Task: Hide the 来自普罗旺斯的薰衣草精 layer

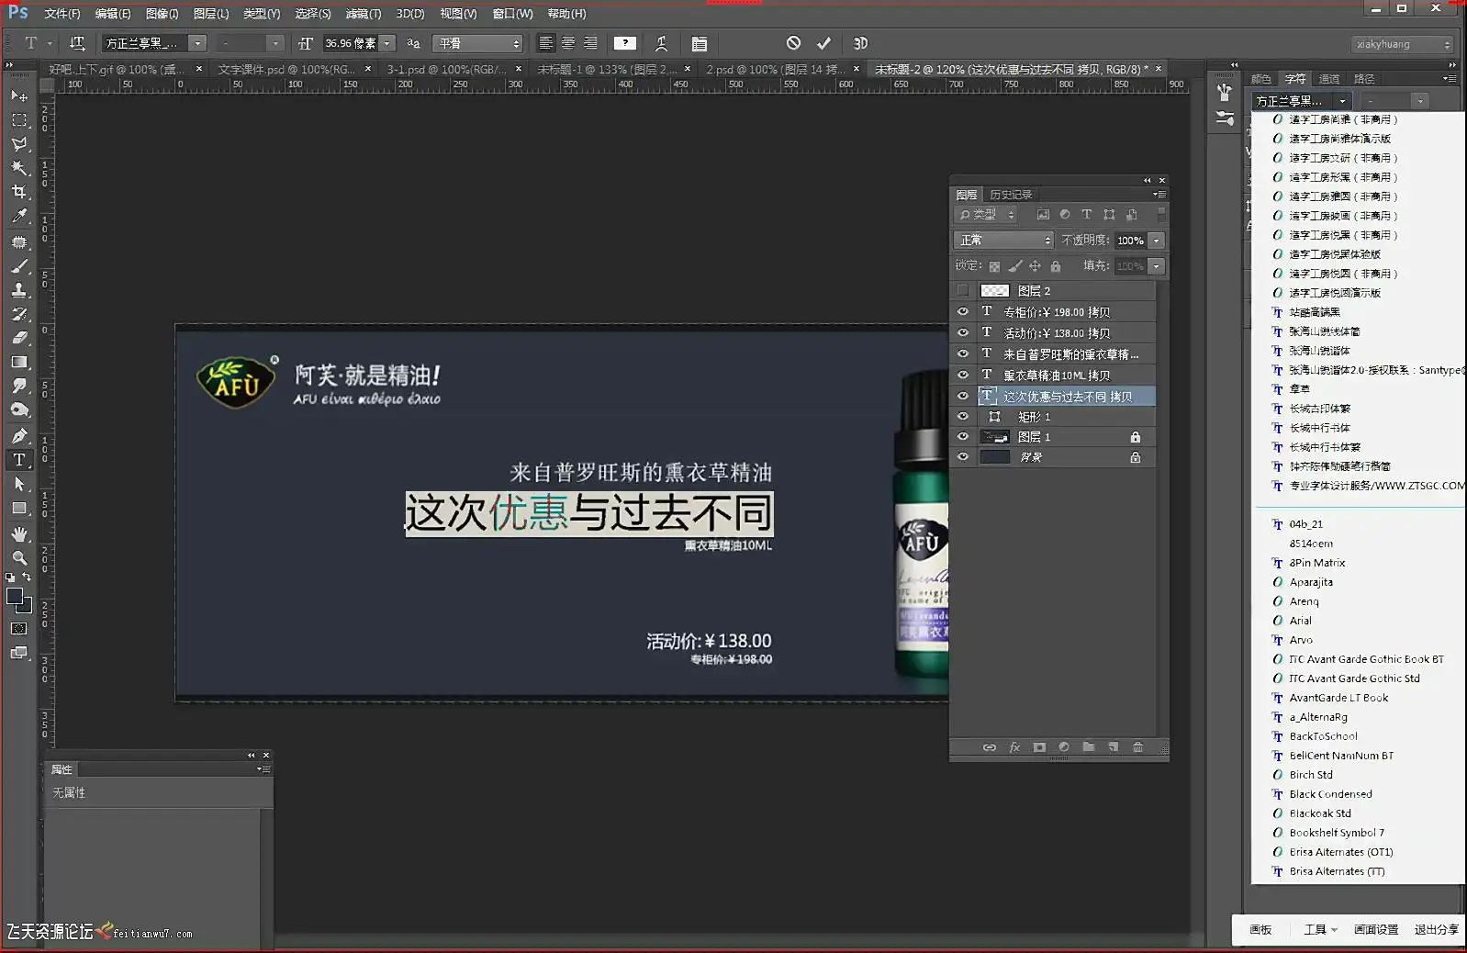Action: point(963,353)
